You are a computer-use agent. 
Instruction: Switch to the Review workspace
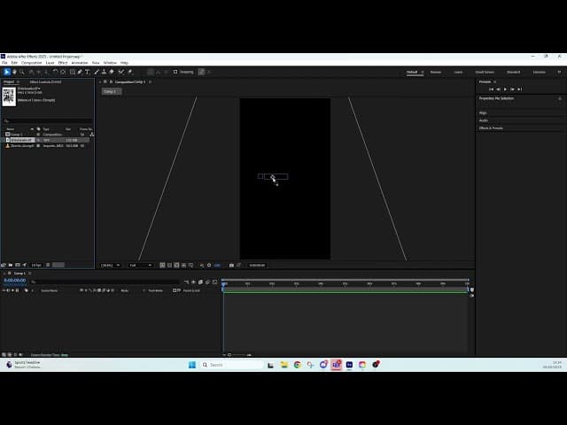coord(435,72)
